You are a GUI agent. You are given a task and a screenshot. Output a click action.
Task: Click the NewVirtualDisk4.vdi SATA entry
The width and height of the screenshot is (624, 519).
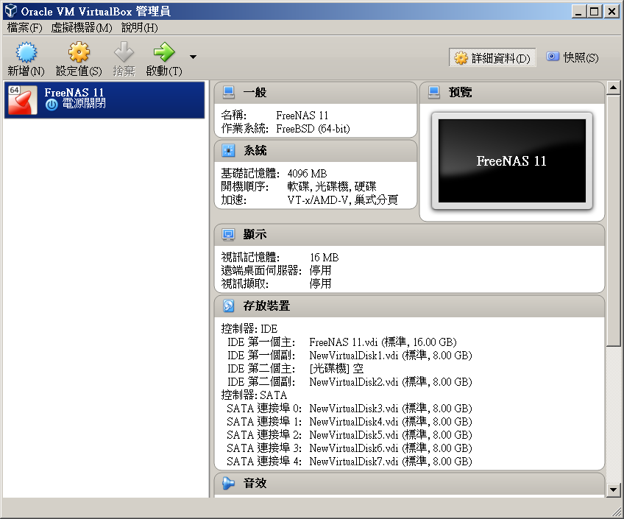(391, 422)
